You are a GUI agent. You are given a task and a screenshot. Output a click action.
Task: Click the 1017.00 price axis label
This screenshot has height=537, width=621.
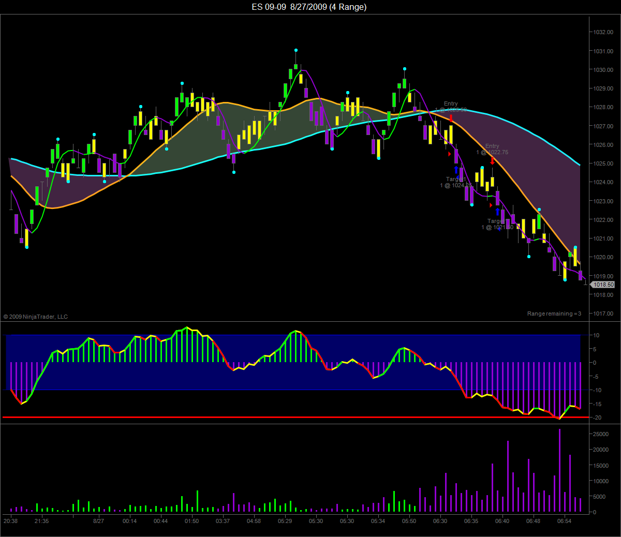point(603,314)
